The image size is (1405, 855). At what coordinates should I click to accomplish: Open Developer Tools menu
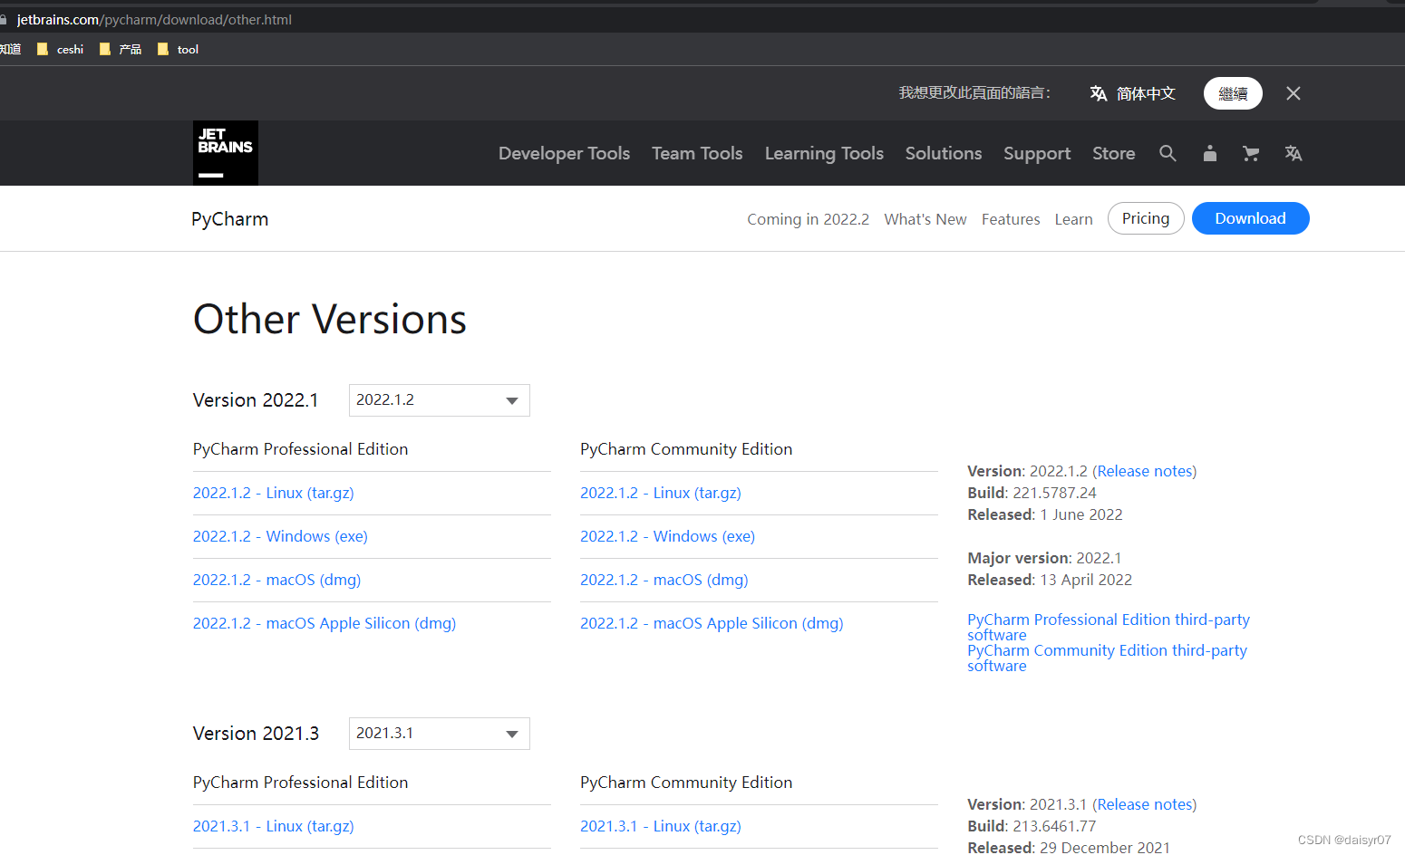564,153
